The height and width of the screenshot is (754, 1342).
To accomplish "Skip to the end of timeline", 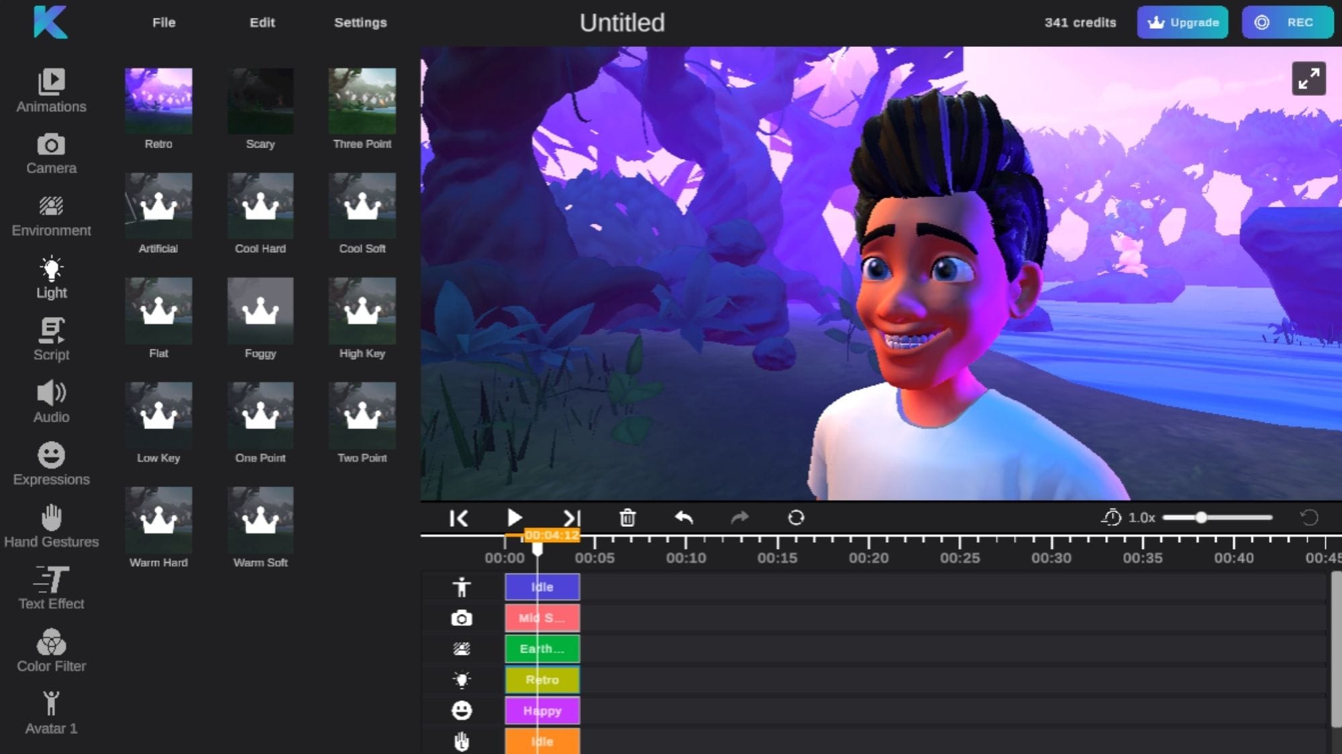I will point(572,518).
